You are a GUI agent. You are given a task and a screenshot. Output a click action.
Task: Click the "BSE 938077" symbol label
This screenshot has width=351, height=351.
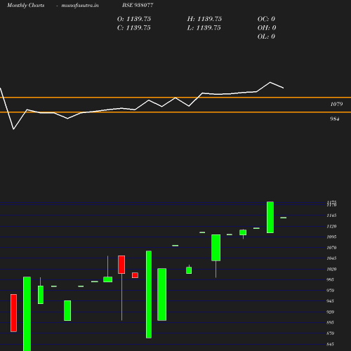pyautogui.click(x=138, y=5)
